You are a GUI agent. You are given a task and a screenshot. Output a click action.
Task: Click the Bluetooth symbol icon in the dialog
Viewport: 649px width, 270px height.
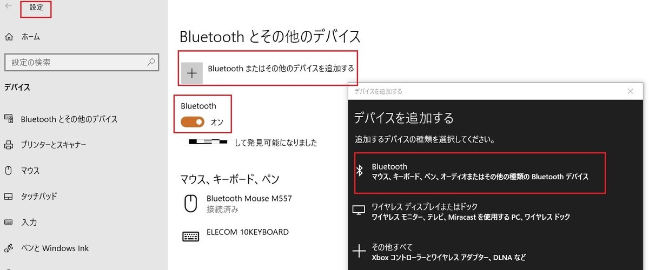tap(359, 171)
